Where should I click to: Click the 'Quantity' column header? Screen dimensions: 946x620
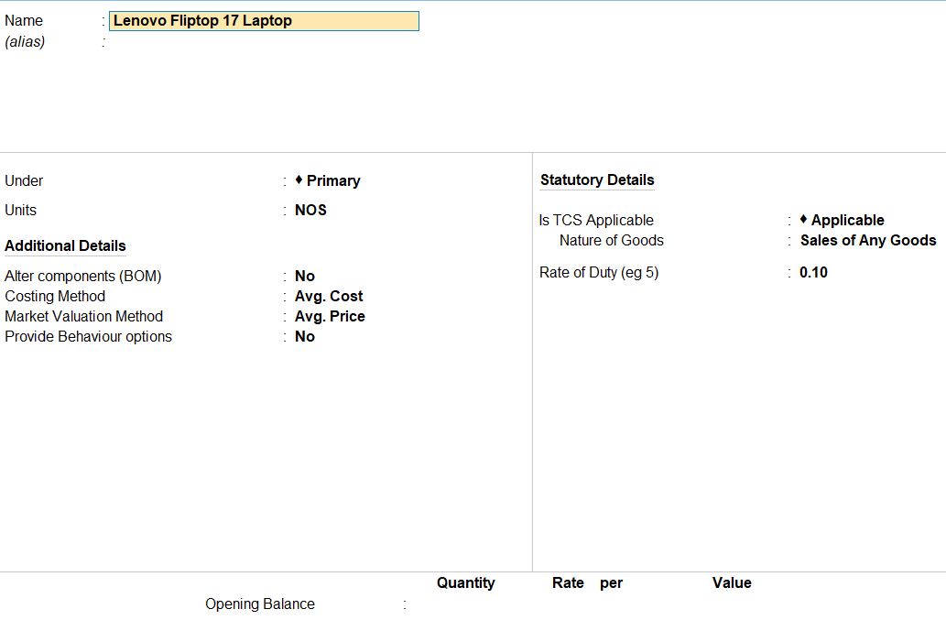[x=466, y=582]
